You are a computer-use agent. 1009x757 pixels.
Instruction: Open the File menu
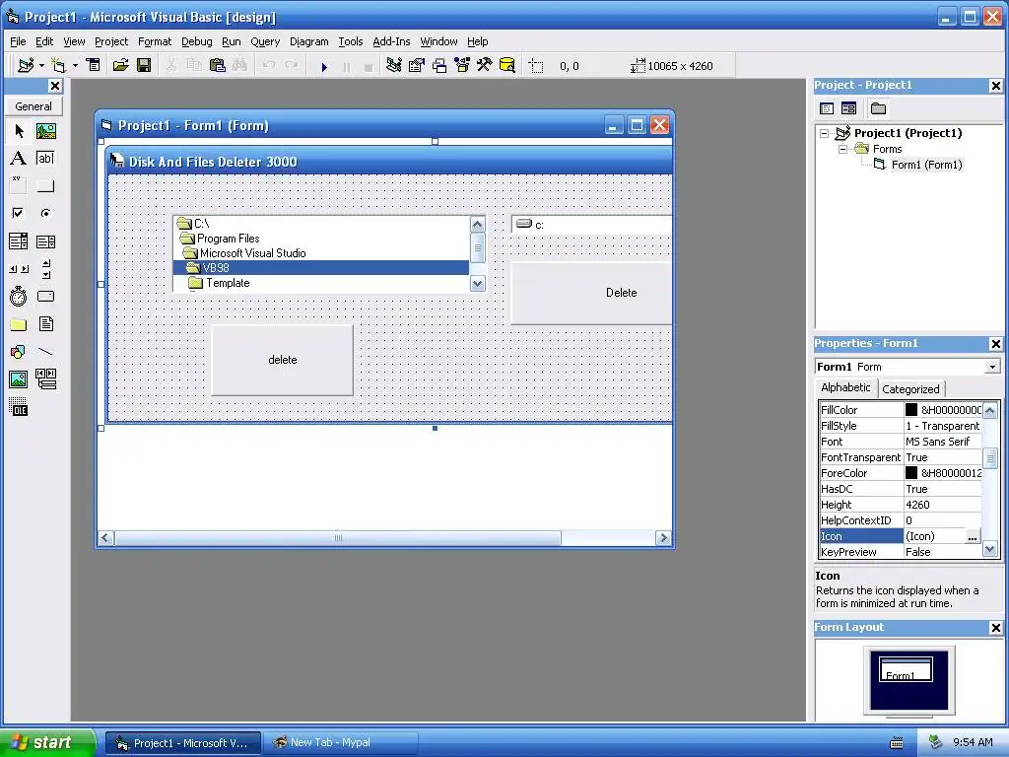tap(18, 41)
